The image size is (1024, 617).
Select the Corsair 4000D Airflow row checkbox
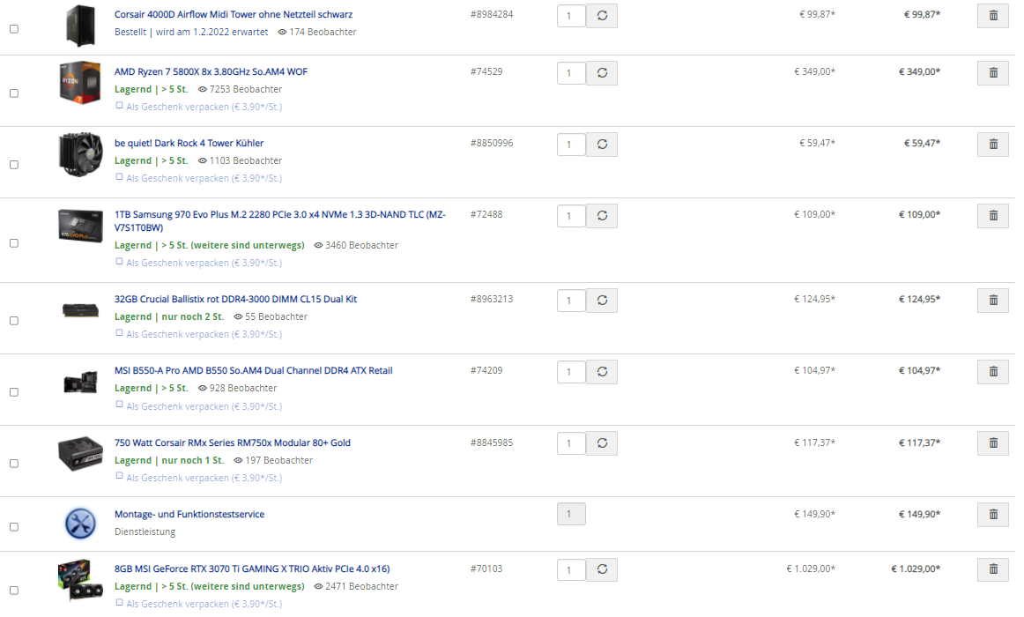(14, 29)
